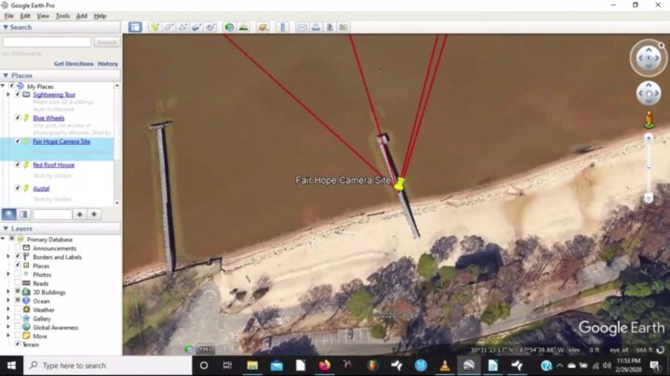The image size is (670, 376).
Task: Click the Get Directions link
Action: 74,63
